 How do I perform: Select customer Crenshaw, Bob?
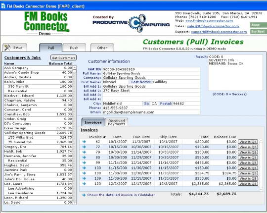click(x=38, y=114)
